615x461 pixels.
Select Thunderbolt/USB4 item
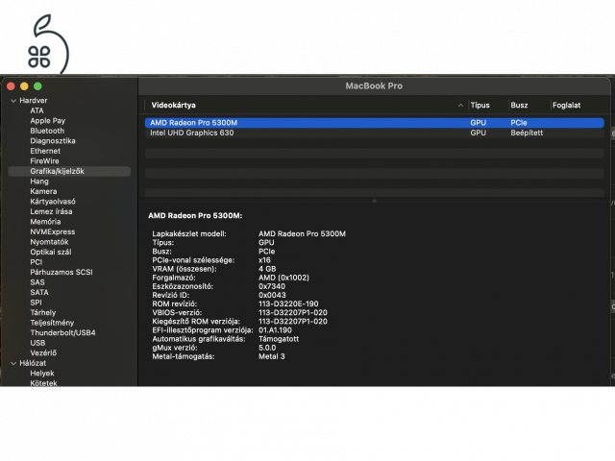point(62,333)
